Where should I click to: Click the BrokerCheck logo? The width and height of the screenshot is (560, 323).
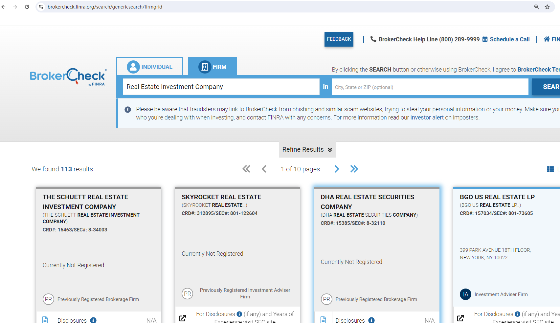[x=68, y=77]
